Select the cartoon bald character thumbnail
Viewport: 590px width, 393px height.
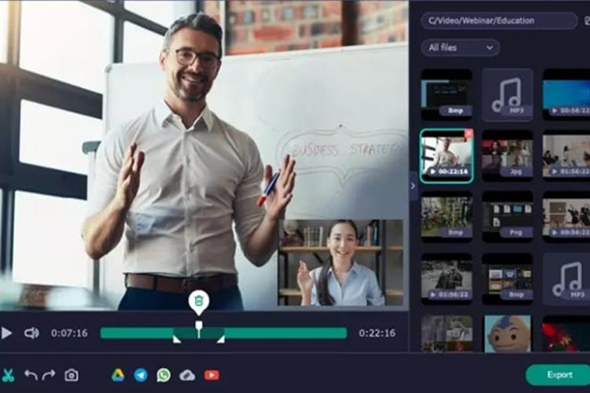tap(507, 333)
